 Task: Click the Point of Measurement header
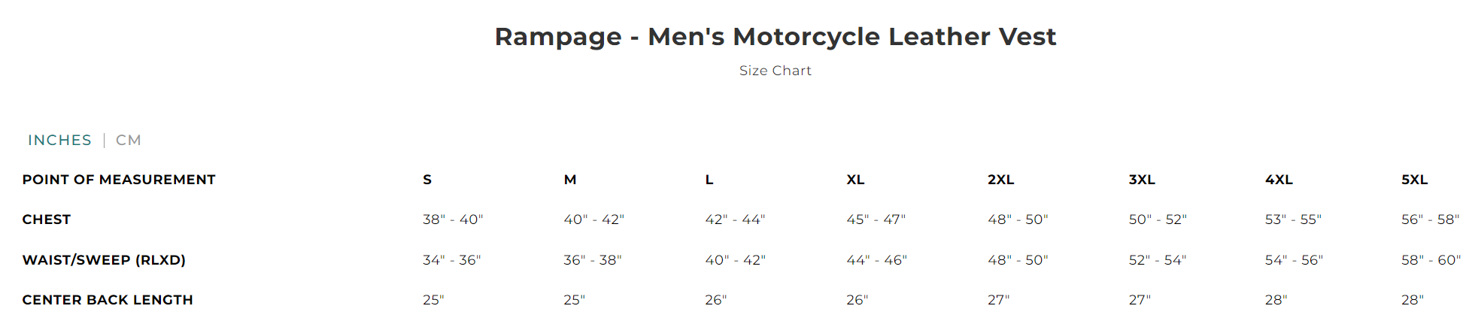119,180
